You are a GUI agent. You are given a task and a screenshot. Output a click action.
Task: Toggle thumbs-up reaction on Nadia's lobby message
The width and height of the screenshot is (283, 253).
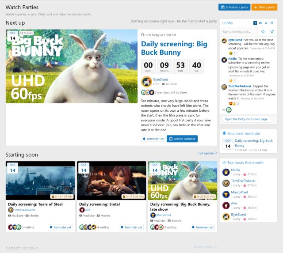coord(232,80)
